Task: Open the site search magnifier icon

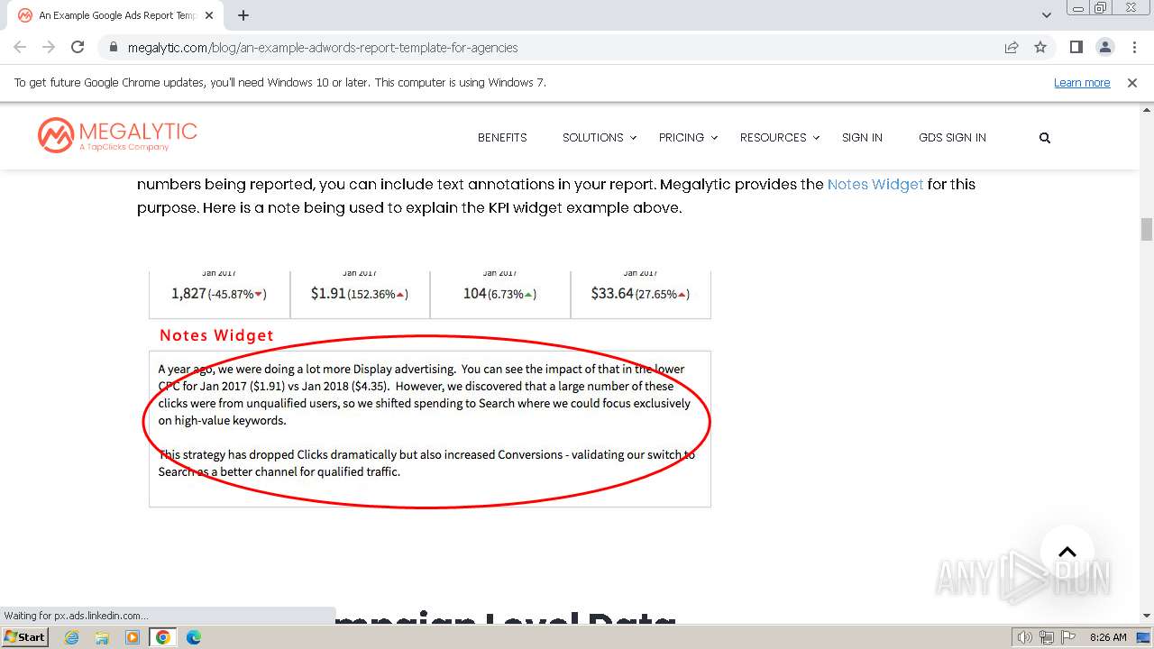Action: tap(1045, 138)
